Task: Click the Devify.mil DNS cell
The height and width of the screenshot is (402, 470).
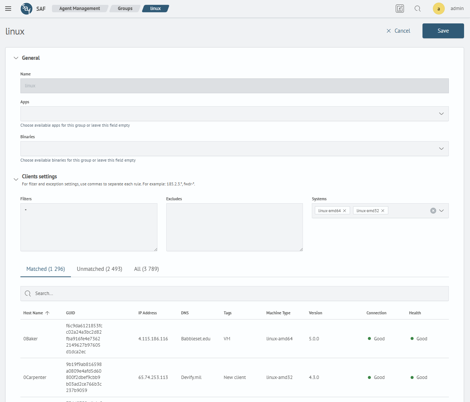Action: tap(191, 377)
